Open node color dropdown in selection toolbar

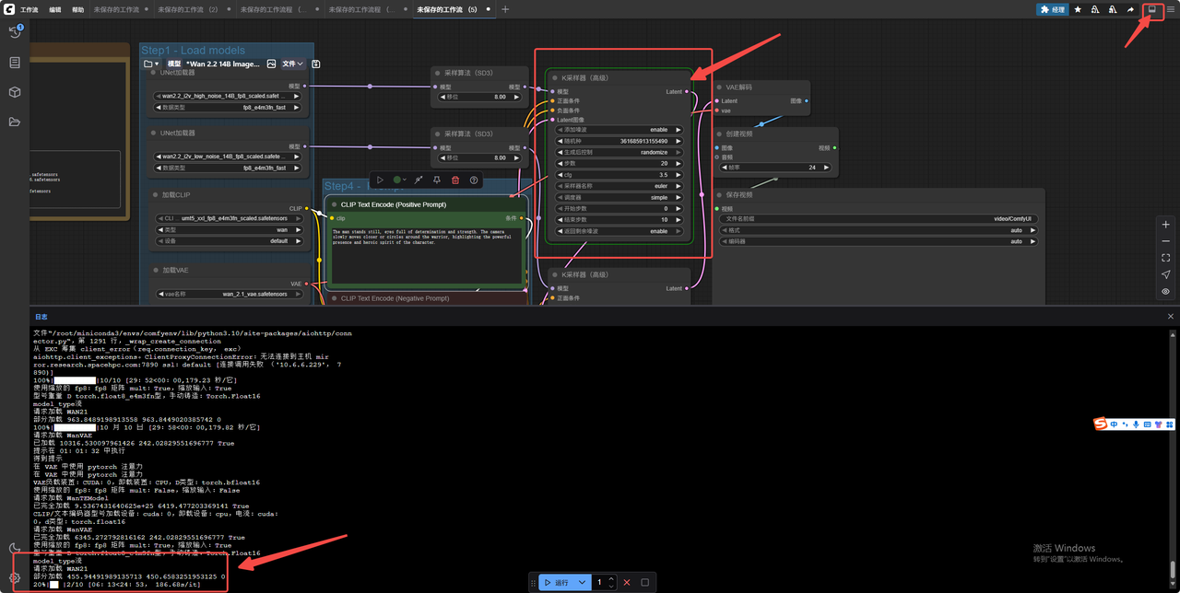400,180
